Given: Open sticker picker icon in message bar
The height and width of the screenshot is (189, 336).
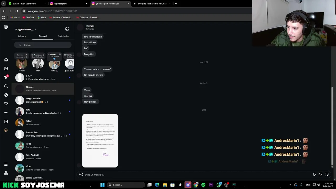Looking at the screenshot, I should [x=327, y=175].
